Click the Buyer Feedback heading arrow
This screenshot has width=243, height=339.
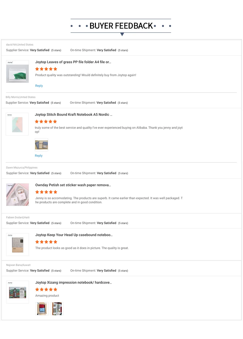pos(122,34)
